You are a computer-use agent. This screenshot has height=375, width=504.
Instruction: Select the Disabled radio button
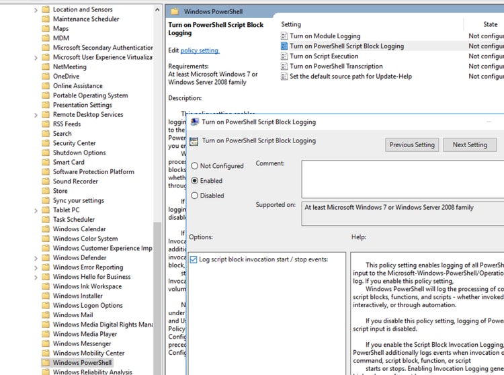pos(195,196)
